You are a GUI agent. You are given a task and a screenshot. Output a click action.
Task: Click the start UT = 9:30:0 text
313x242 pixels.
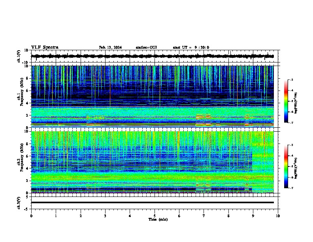coord(191,47)
